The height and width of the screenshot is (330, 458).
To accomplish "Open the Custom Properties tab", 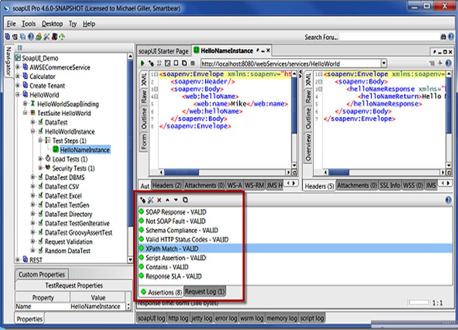I will [x=42, y=275].
